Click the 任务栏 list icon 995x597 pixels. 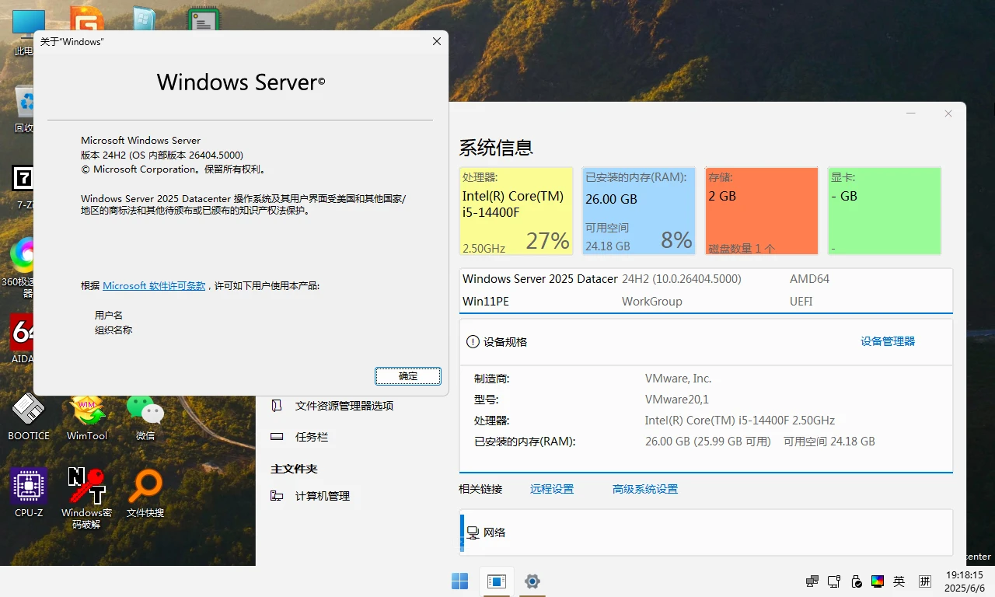[x=277, y=437]
